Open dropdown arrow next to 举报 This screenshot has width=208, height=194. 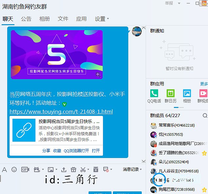pyautogui.click(x=179, y=3)
